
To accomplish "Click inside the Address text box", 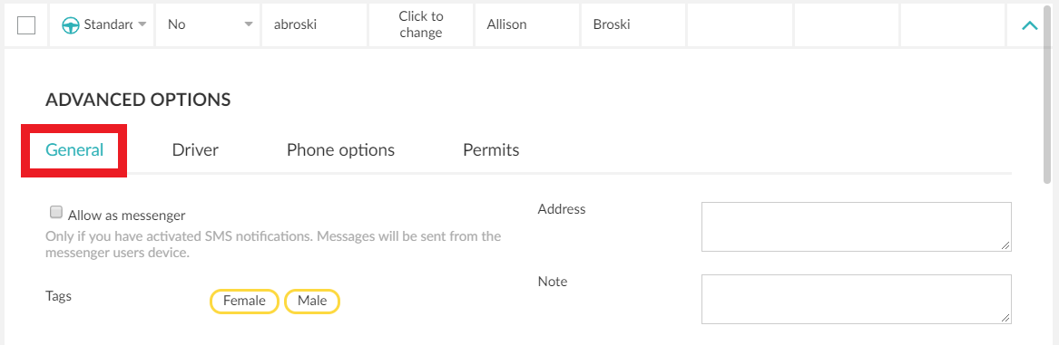I will [x=857, y=226].
